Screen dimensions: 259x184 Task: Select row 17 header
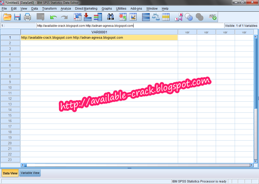pos(10,126)
